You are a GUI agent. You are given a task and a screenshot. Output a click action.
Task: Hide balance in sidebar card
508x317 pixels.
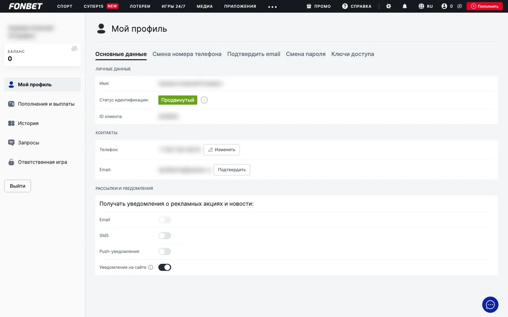coord(75,49)
